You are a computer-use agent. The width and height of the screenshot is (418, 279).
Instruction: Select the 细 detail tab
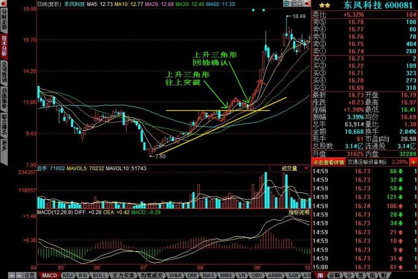320,275
